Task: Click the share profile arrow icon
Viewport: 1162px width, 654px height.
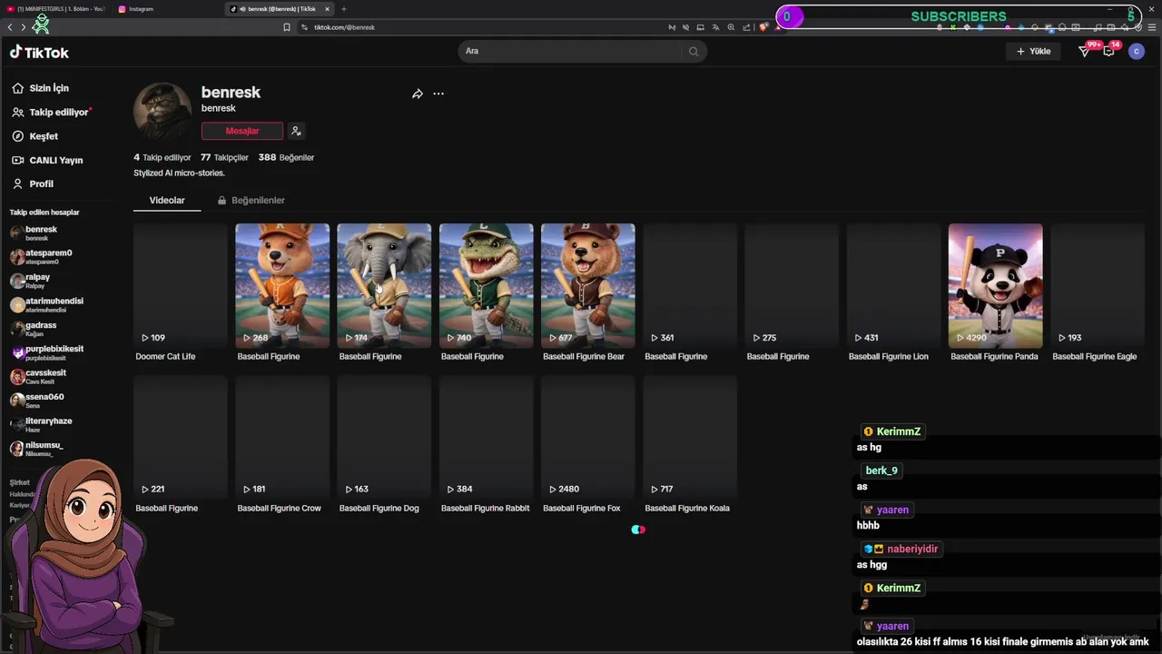Action: (418, 94)
